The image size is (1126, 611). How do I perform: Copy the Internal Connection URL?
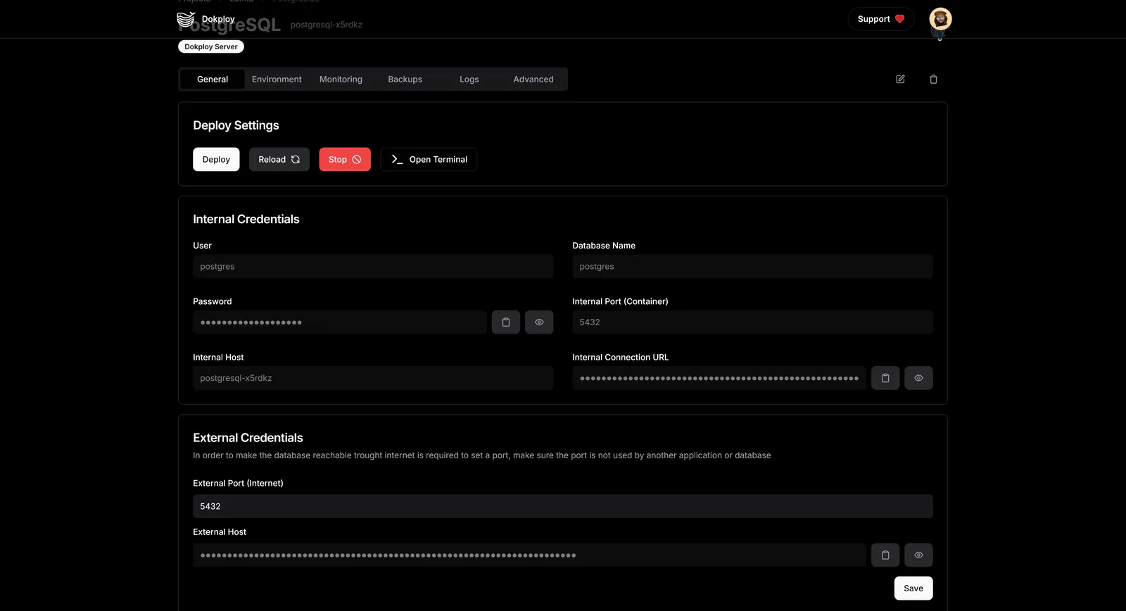point(885,378)
